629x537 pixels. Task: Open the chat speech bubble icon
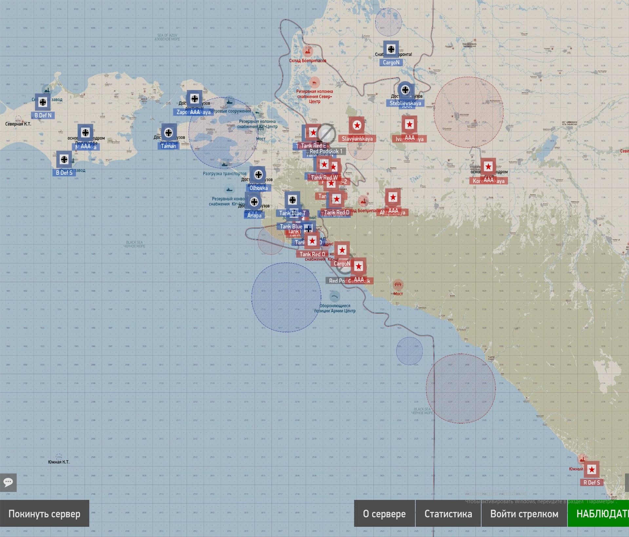(x=8, y=482)
